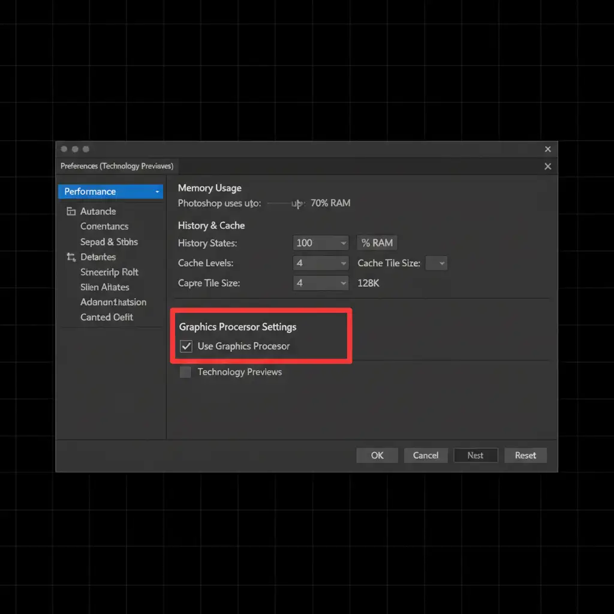Viewport: 614px width, 614px height.
Task: Click the % RAM field
Action: (377, 243)
